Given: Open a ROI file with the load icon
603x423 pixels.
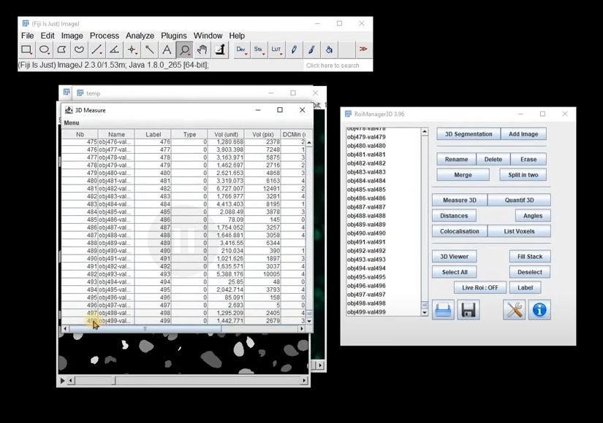Looking at the screenshot, I should 443,309.
